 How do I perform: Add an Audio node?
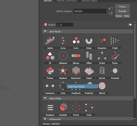click(x=50, y=41)
